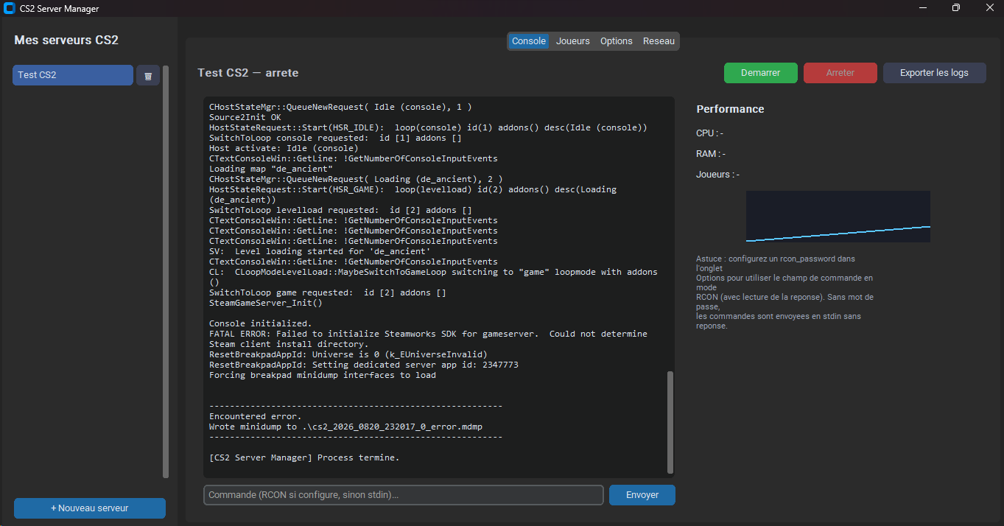Image resolution: width=1004 pixels, height=526 pixels.
Task: Click the 'Encountered error.' line
Action: click(256, 416)
